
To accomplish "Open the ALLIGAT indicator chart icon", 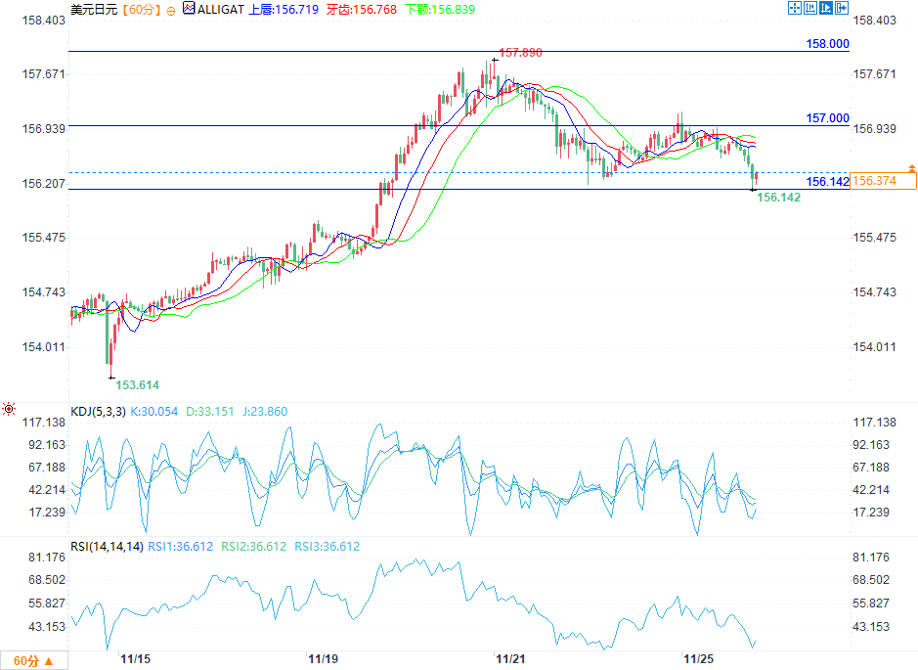I will [189, 8].
